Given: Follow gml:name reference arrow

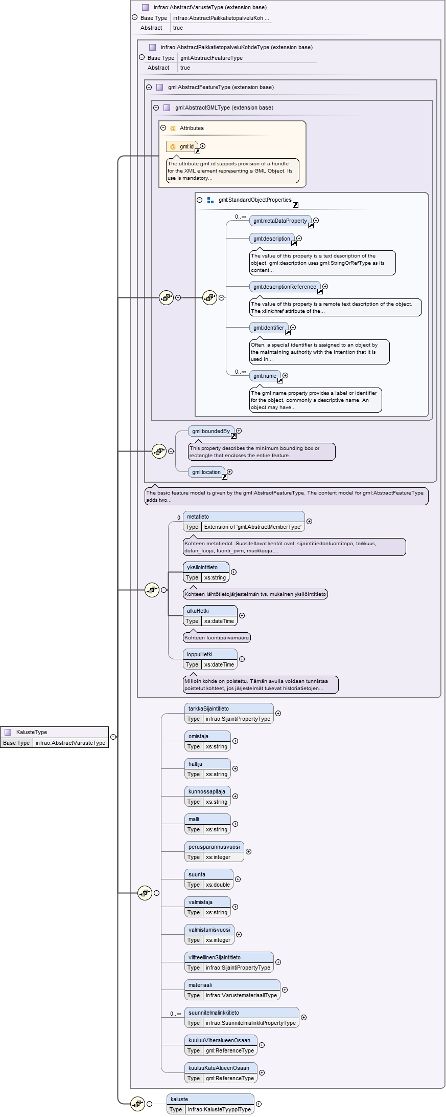Looking at the screenshot, I should pyautogui.click(x=280, y=380).
